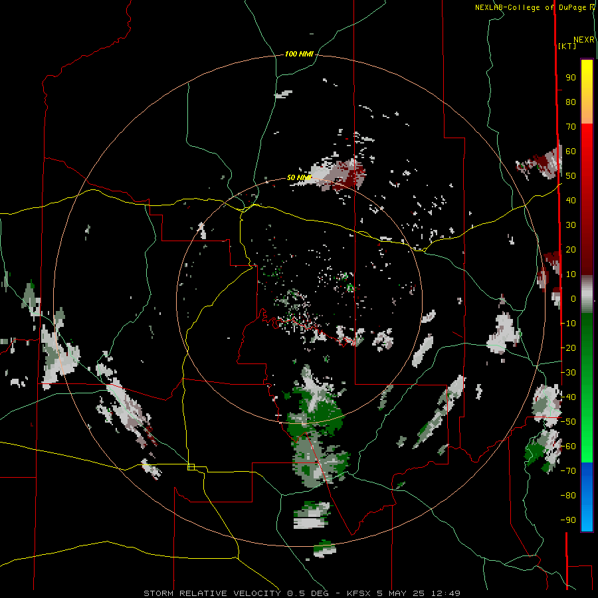Viewport: 598px width, 598px height.
Task: Select the positive 40 scale value
Action: (571, 201)
